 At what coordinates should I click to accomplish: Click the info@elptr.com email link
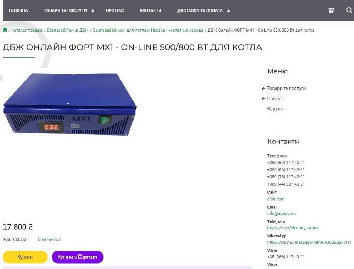tap(281, 213)
